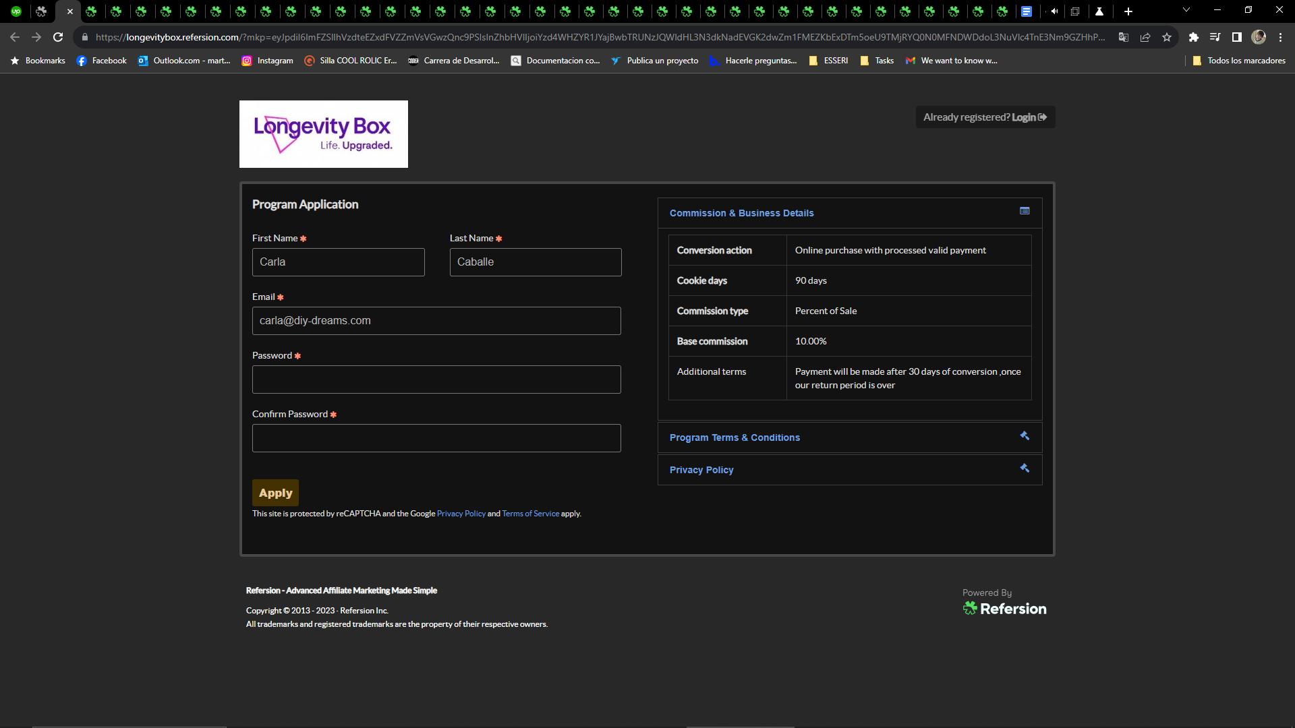Focus the Confirm Password field
The height and width of the screenshot is (728, 1295).
tap(436, 438)
